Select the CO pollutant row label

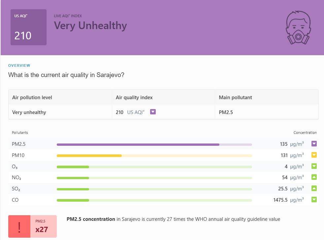tap(16, 200)
